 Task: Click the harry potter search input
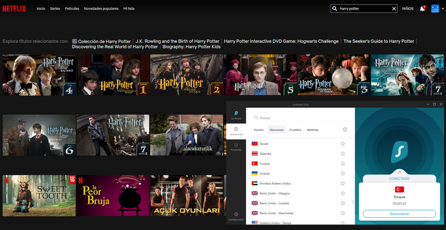[x=364, y=9]
